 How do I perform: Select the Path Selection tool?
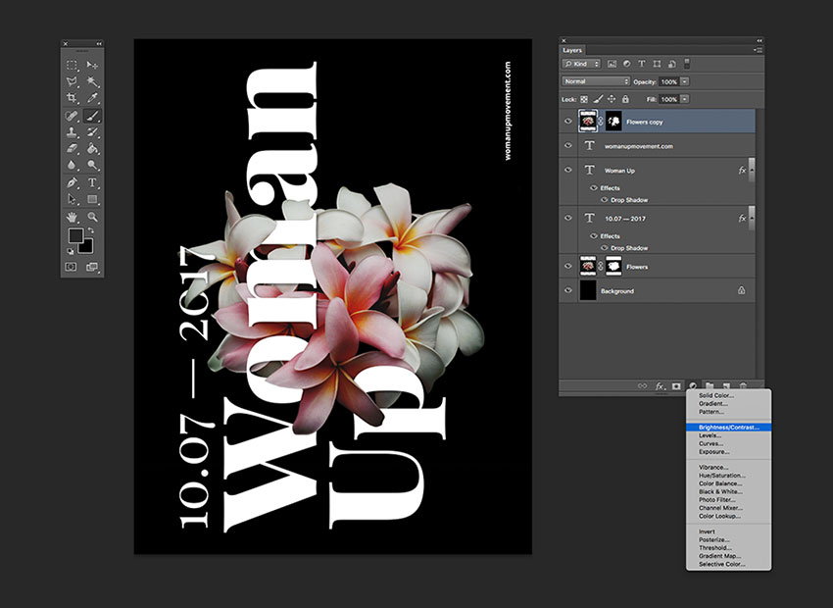coord(72,199)
